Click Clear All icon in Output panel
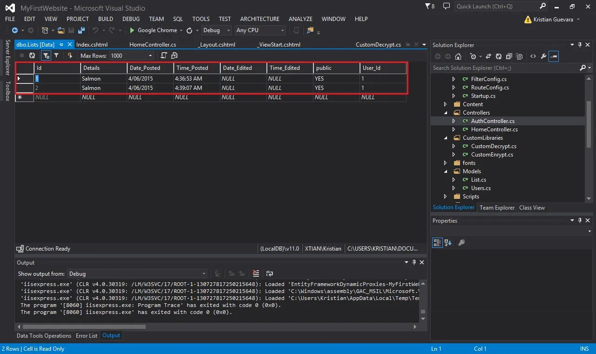This screenshot has width=596, height=354. pyautogui.click(x=256, y=273)
